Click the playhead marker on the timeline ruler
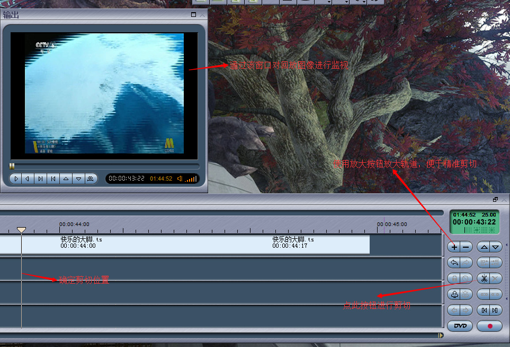The width and height of the screenshot is (510, 347). click(21, 230)
